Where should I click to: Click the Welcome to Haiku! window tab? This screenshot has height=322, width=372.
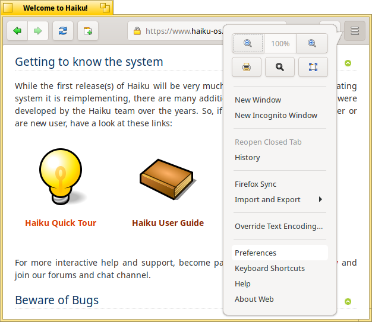click(55, 8)
